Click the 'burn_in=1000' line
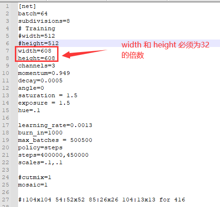Image resolution: width=220 pixels, height=207 pixels. (40, 133)
